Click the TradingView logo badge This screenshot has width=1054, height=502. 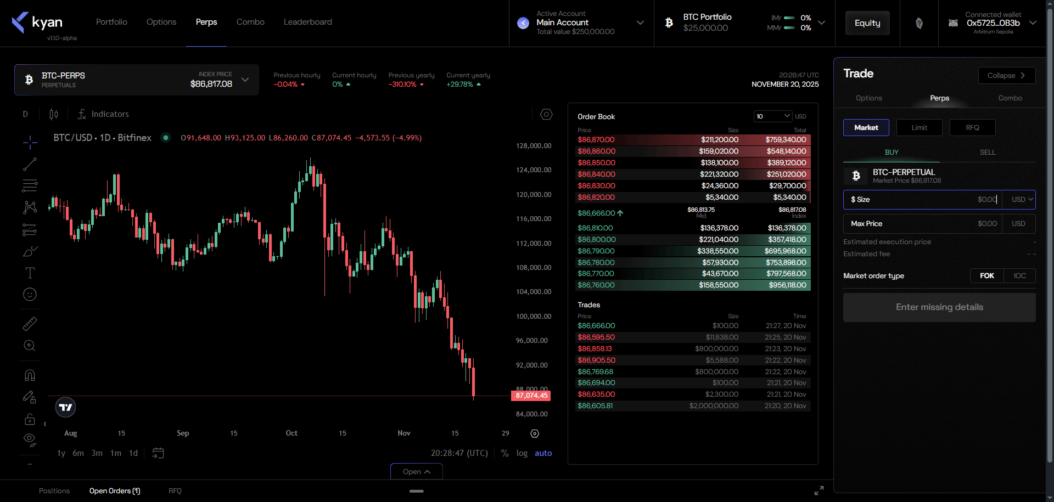point(66,407)
